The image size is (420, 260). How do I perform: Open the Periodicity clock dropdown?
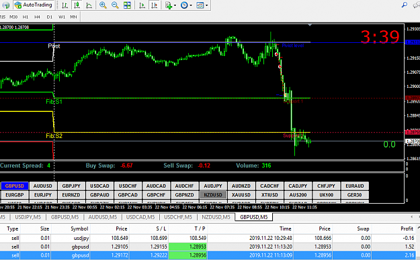pyautogui.click(x=186, y=5)
